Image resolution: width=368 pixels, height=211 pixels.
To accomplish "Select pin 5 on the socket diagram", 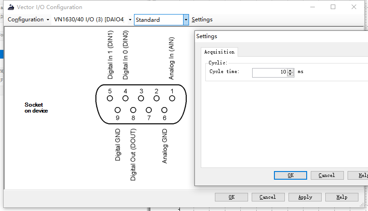I will click(x=110, y=98).
